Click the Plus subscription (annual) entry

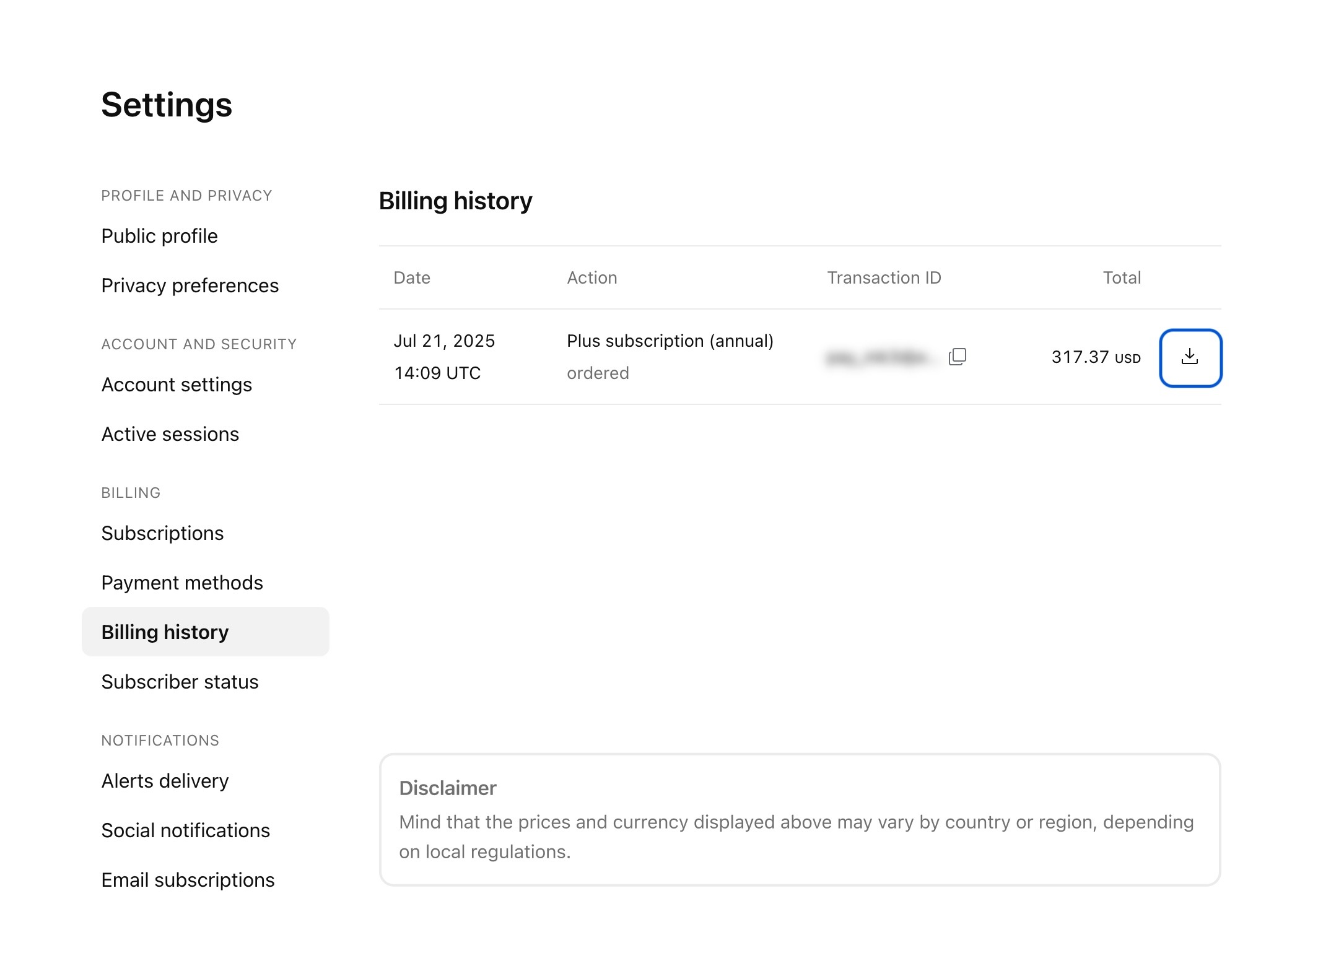670,341
